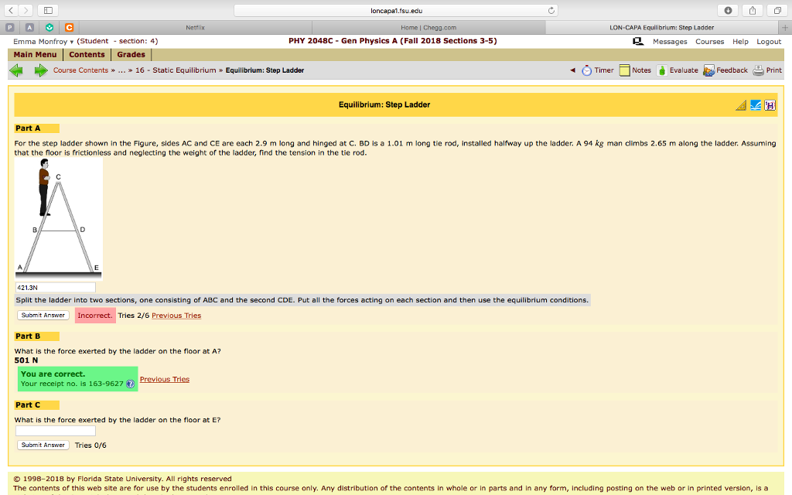Open the Courses link
The height and width of the screenshot is (495, 792).
[x=710, y=42]
